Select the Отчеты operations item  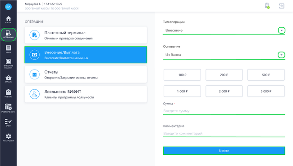86,74
